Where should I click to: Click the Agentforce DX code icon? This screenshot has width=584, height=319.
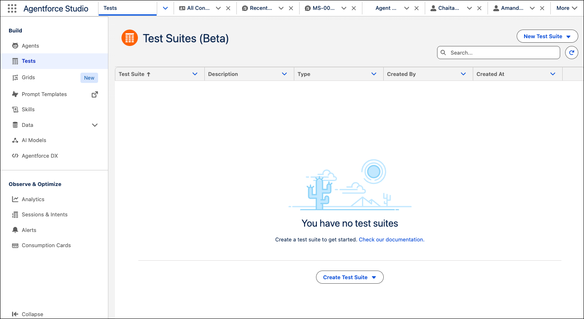pos(15,156)
